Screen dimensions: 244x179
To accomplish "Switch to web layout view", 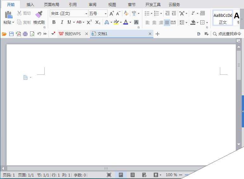I will point(144,175).
